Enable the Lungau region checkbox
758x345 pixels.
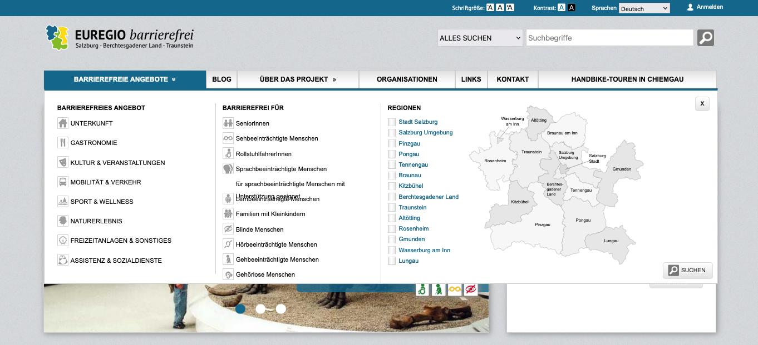point(392,261)
